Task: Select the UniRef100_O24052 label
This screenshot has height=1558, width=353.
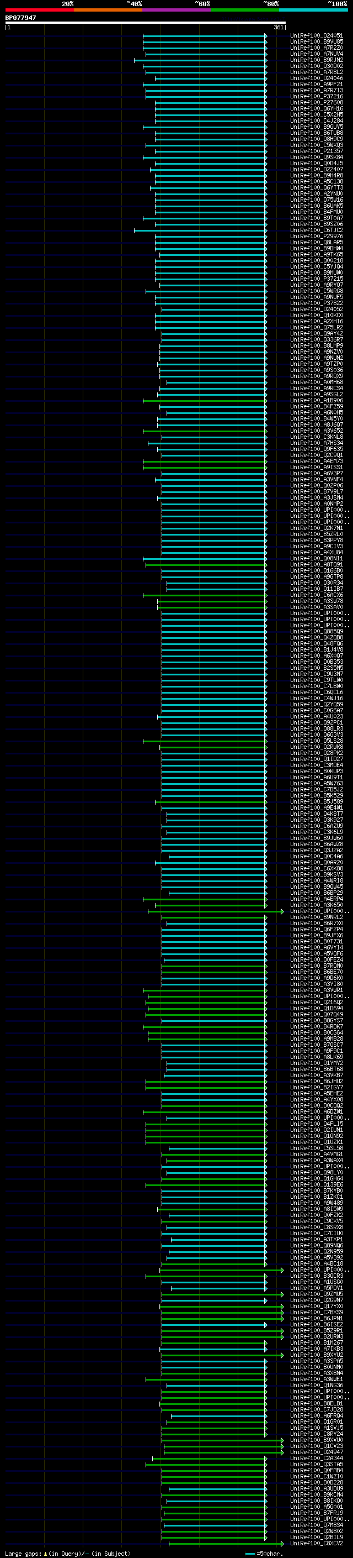Action: (x=317, y=309)
